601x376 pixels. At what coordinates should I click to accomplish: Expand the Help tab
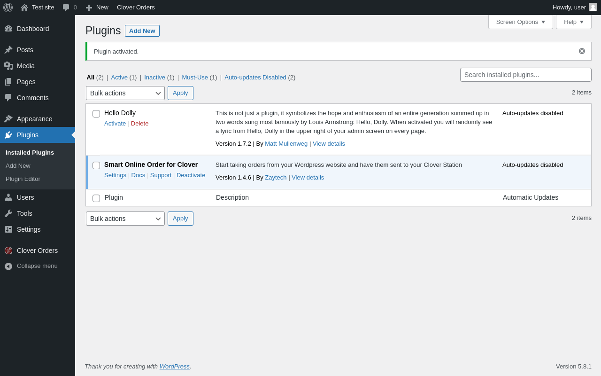tap(573, 22)
